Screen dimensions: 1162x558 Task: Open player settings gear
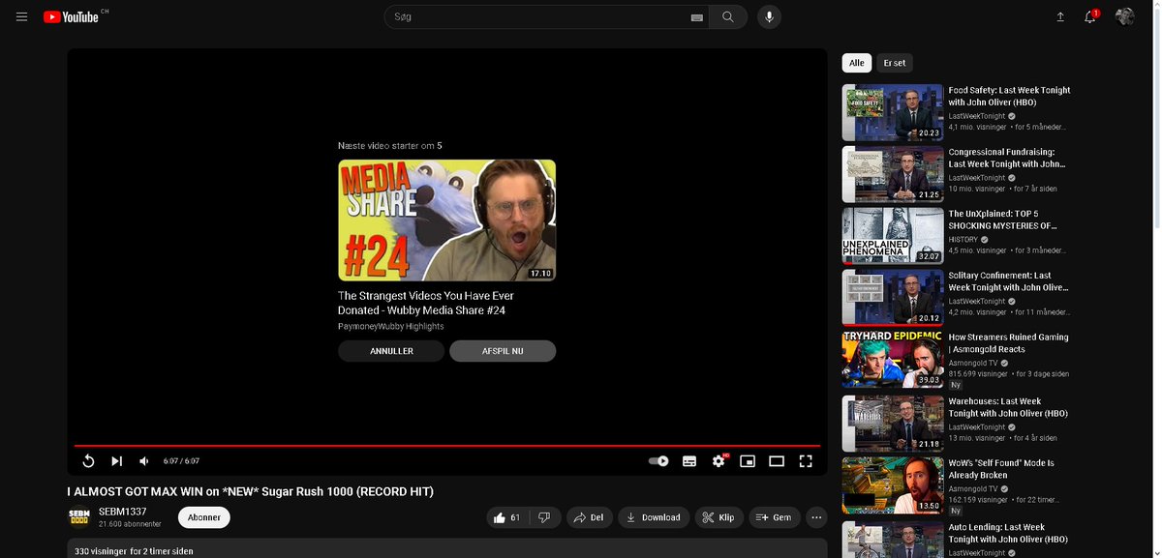[719, 461]
